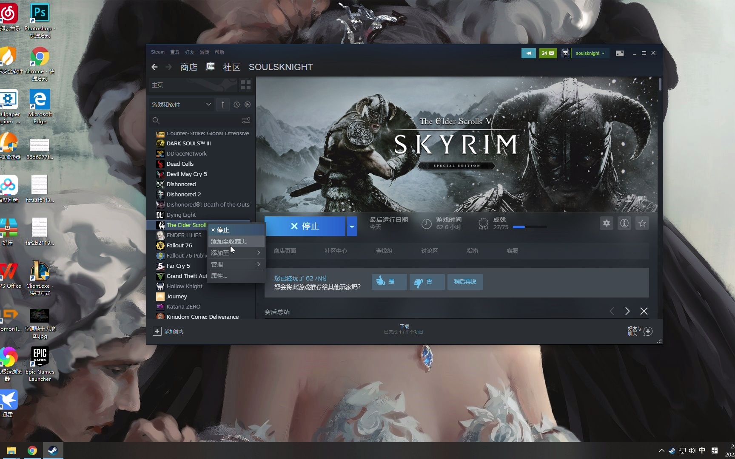Open friends and chat plus icon
This screenshot has height=459, width=735.
click(x=648, y=331)
